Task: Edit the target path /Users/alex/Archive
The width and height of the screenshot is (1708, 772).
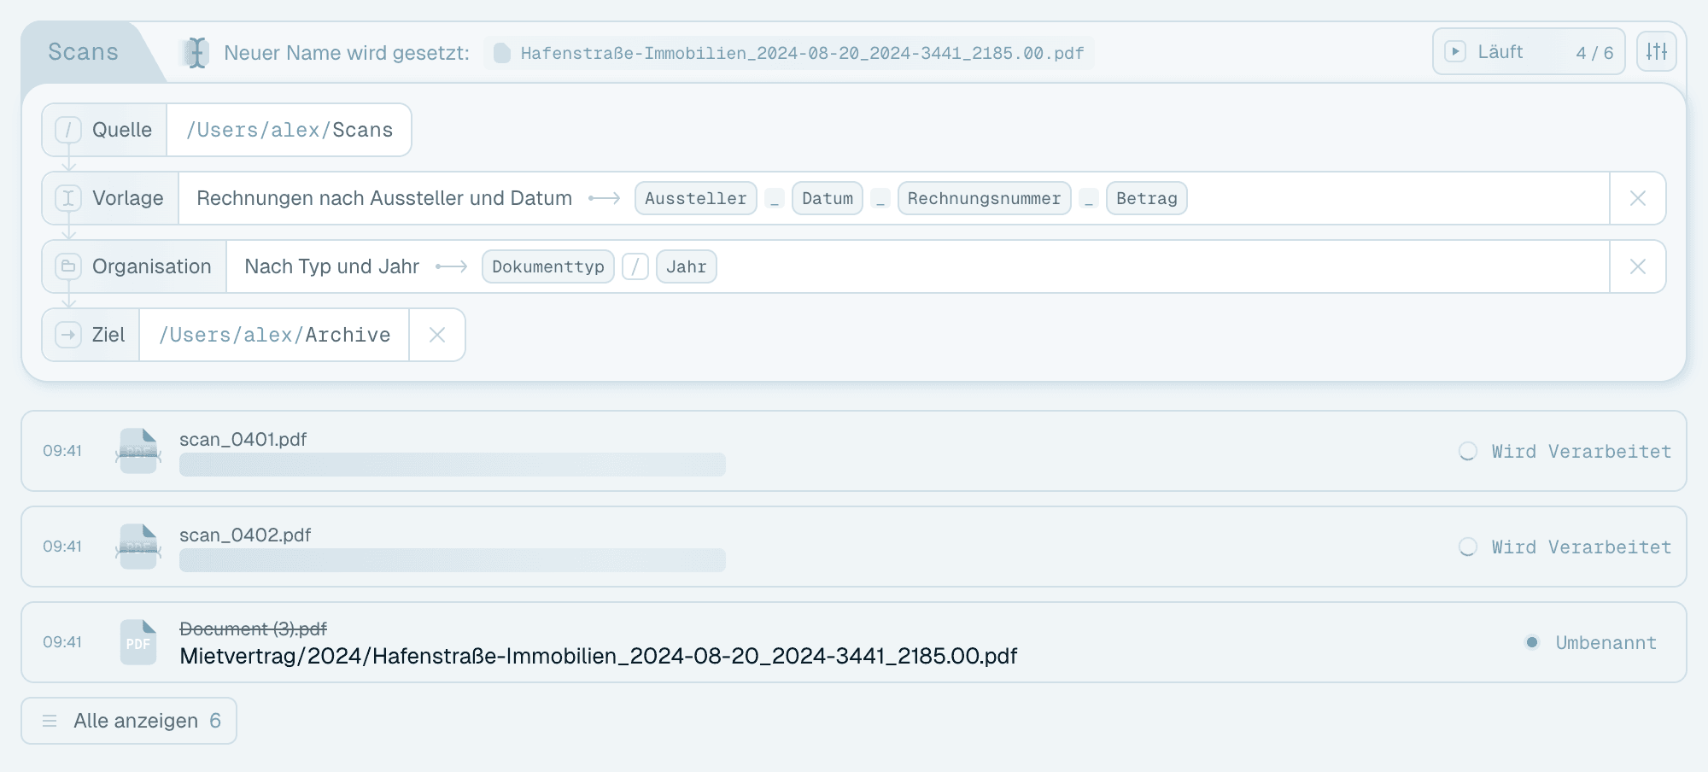Action: [274, 335]
